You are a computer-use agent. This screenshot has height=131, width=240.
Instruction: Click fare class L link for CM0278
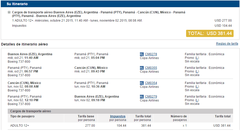[197, 58]
